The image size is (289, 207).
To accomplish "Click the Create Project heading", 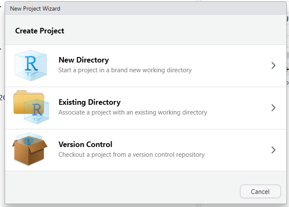I will point(40,31).
